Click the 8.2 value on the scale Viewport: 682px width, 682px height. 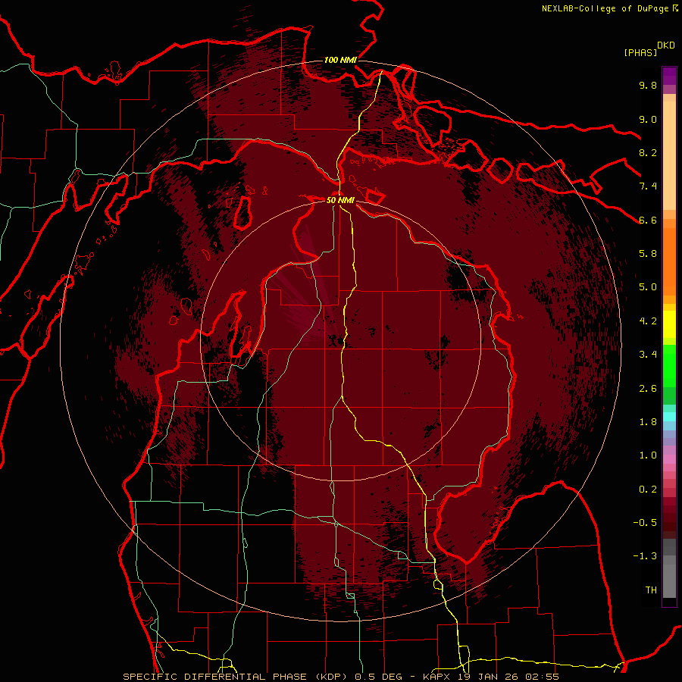(648, 152)
